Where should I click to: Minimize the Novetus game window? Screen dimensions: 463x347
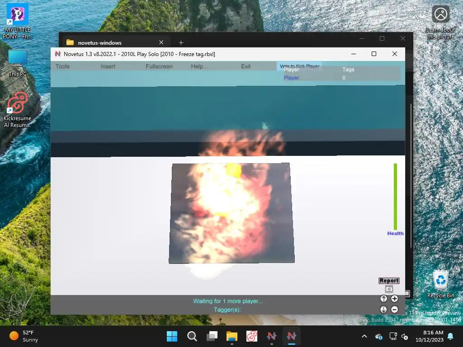point(354,54)
